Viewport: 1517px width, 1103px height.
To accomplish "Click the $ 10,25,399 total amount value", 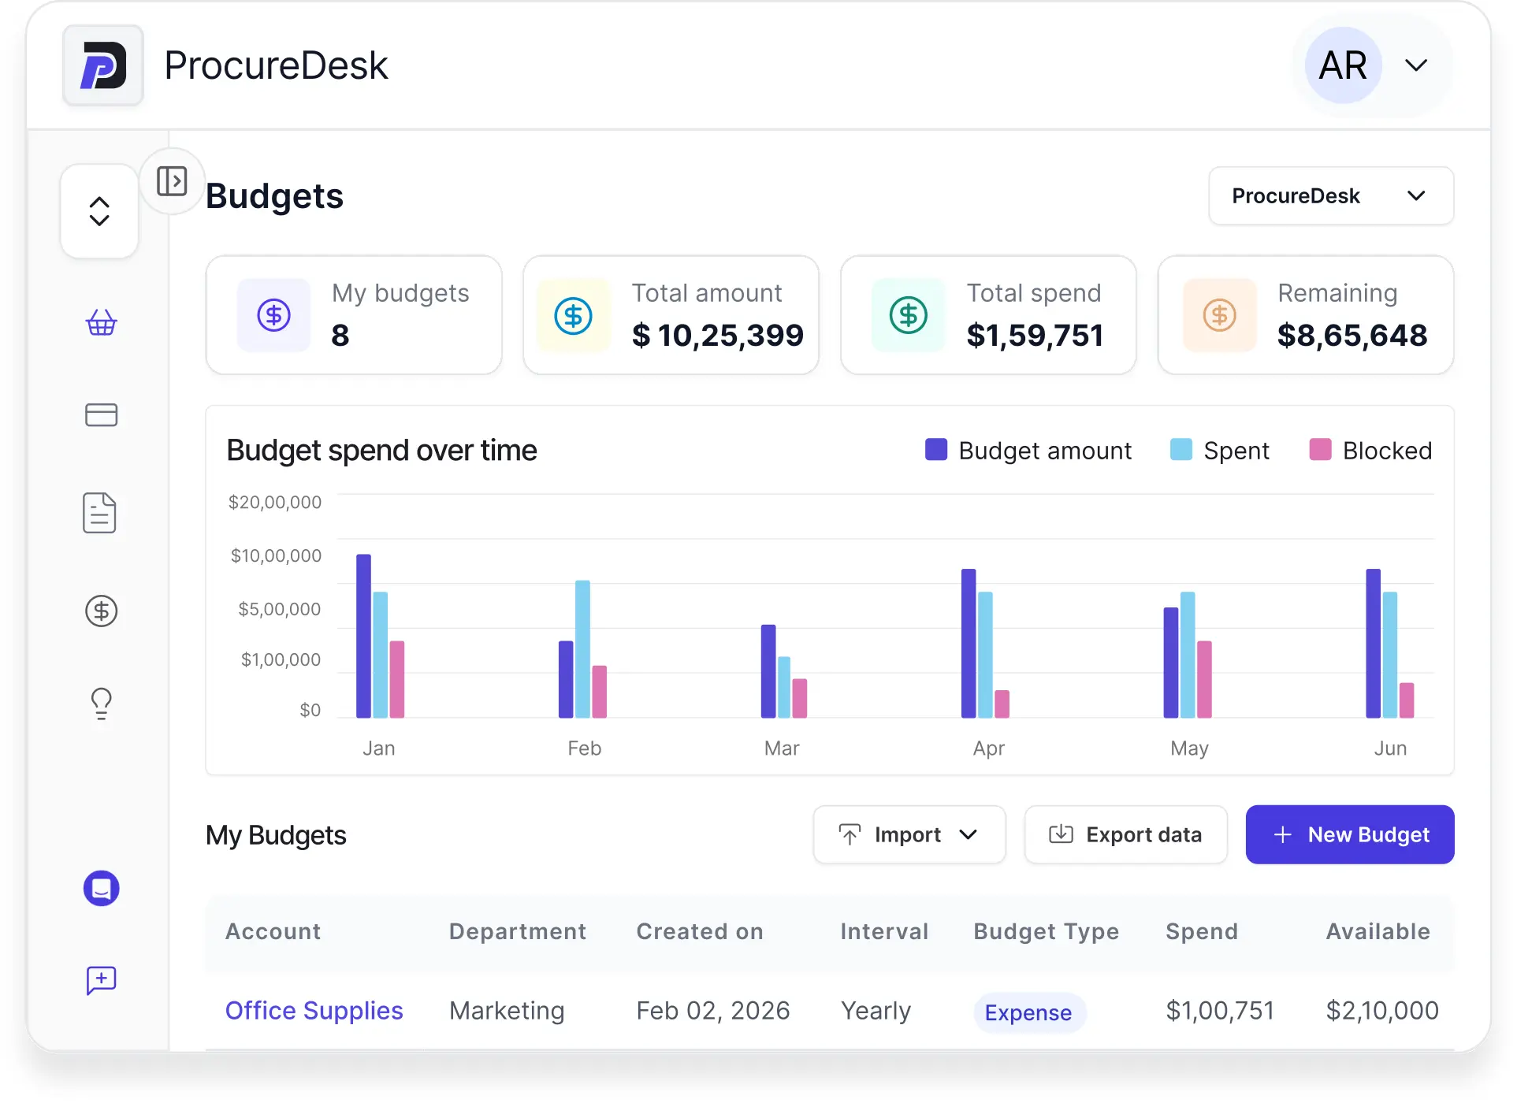I will click(717, 336).
